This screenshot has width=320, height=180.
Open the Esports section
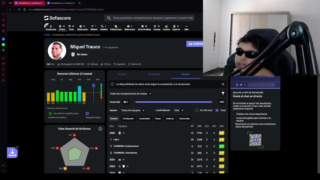point(176,27)
